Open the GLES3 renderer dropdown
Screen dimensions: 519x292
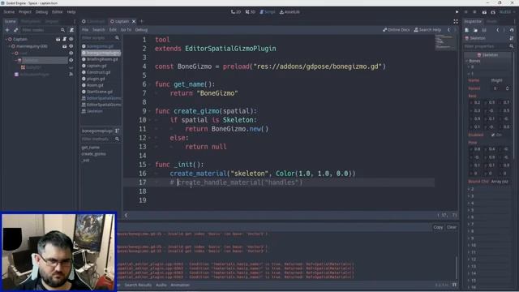coord(507,12)
